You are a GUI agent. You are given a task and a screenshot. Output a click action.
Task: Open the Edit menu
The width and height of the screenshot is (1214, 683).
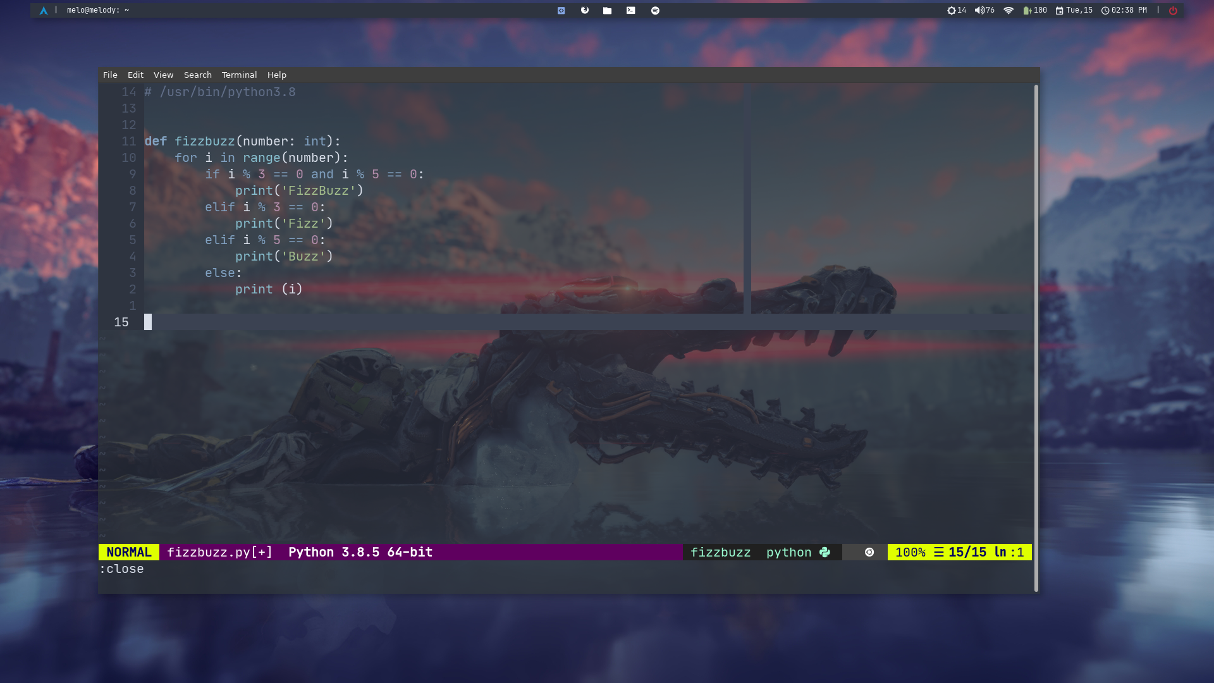pos(135,75)
